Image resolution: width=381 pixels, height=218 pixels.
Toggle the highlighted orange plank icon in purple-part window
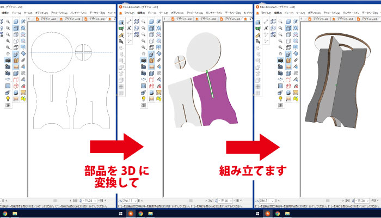pos(151,66)
